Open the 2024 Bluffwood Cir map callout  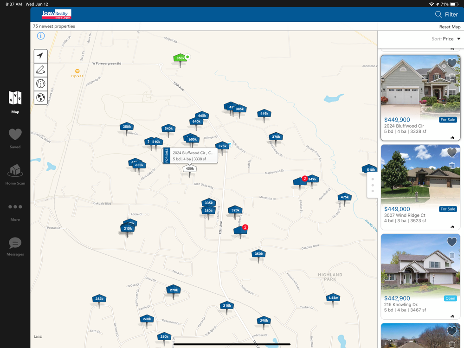coord(190,155)
